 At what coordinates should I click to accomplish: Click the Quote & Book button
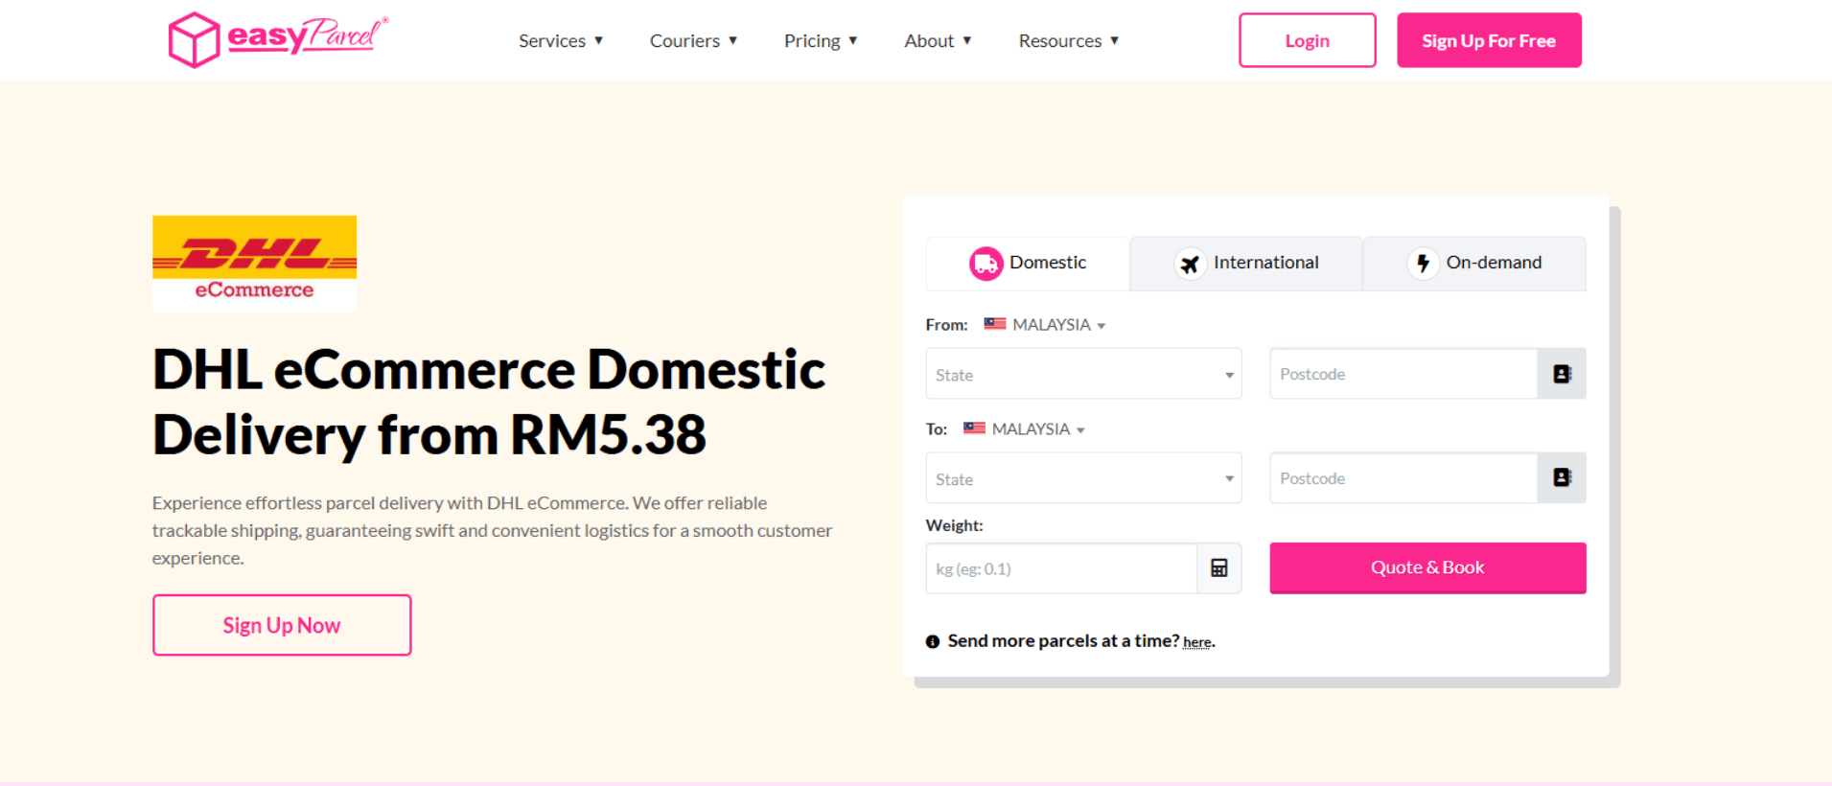click(x=1427, y=567)
